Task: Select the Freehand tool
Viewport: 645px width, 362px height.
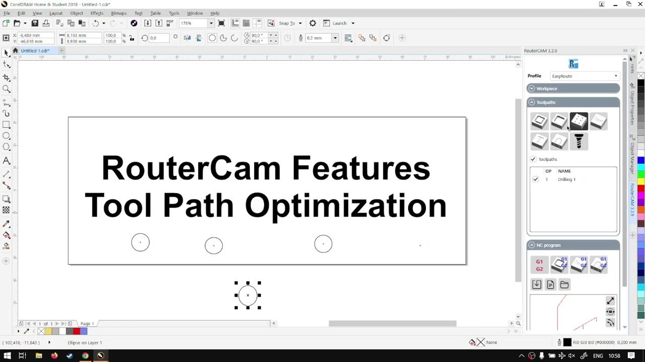Action: click(6, 102)
